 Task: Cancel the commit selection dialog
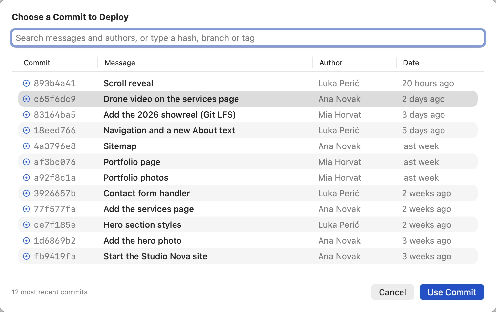coord(392,292)
